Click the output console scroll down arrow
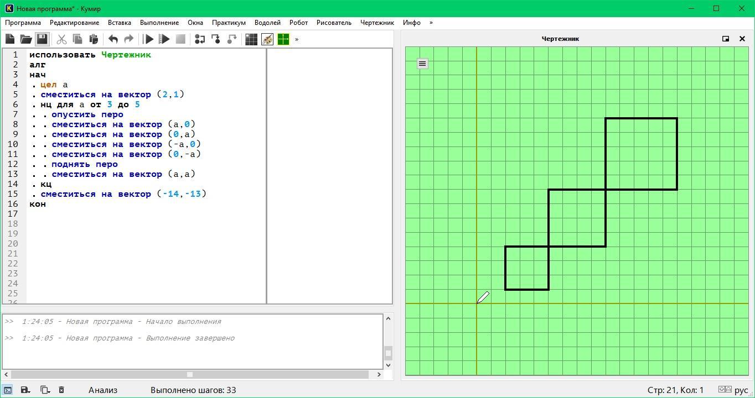The width and height of the screenshot is (755, 398). pos(388,365)
